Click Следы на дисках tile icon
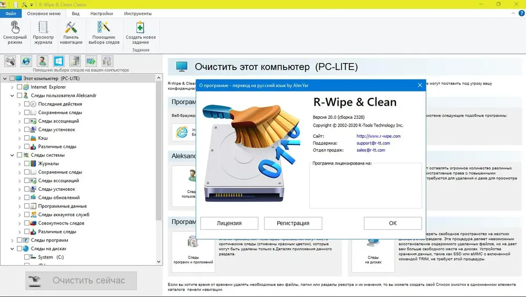Screen dimensions: 526x297 pos(373,243)
